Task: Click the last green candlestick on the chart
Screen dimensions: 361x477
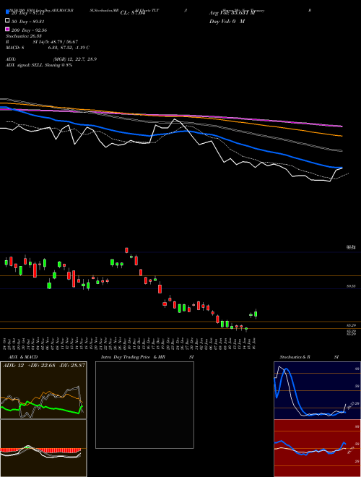Action: click(256, 314)
